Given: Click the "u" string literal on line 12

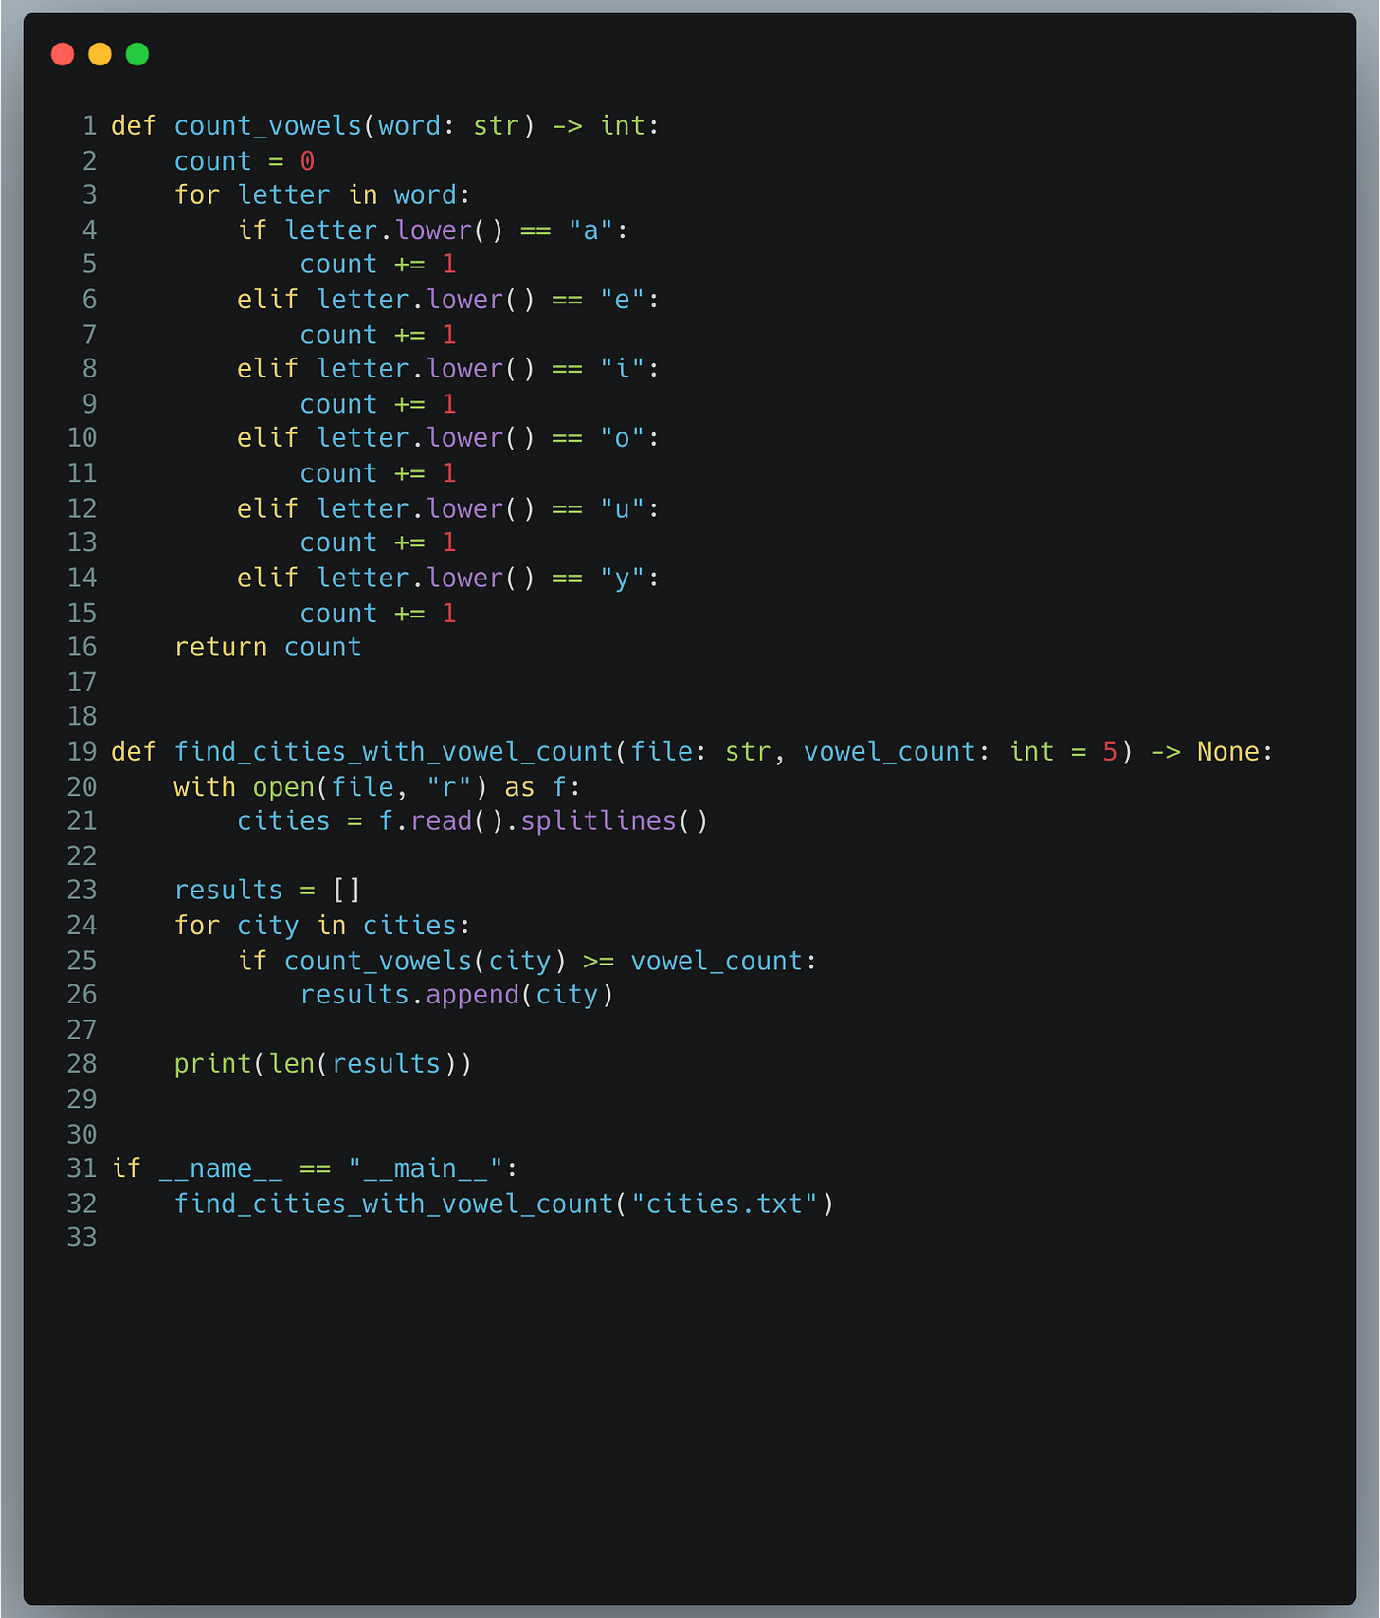Looking at the screenshot, I should pos(622,508).
